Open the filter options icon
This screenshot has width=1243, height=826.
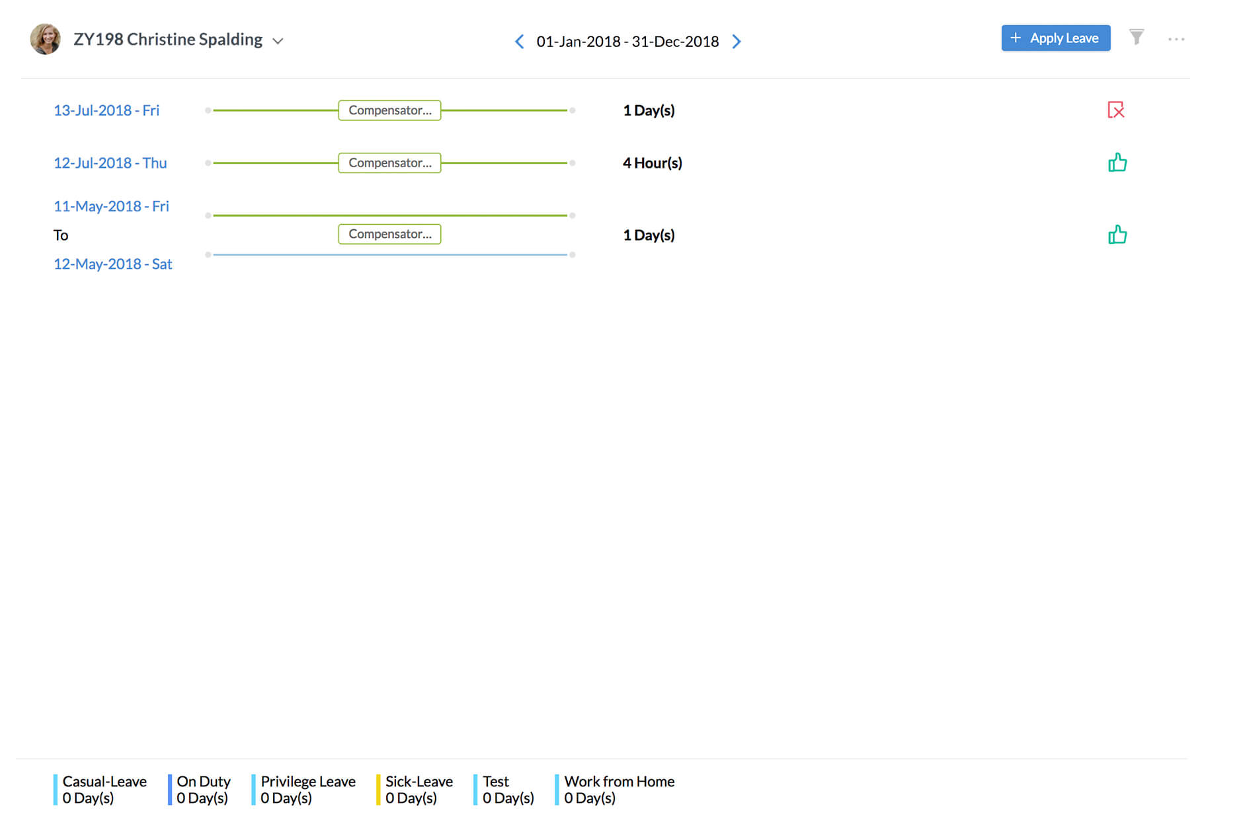[x=1137, y=38]
